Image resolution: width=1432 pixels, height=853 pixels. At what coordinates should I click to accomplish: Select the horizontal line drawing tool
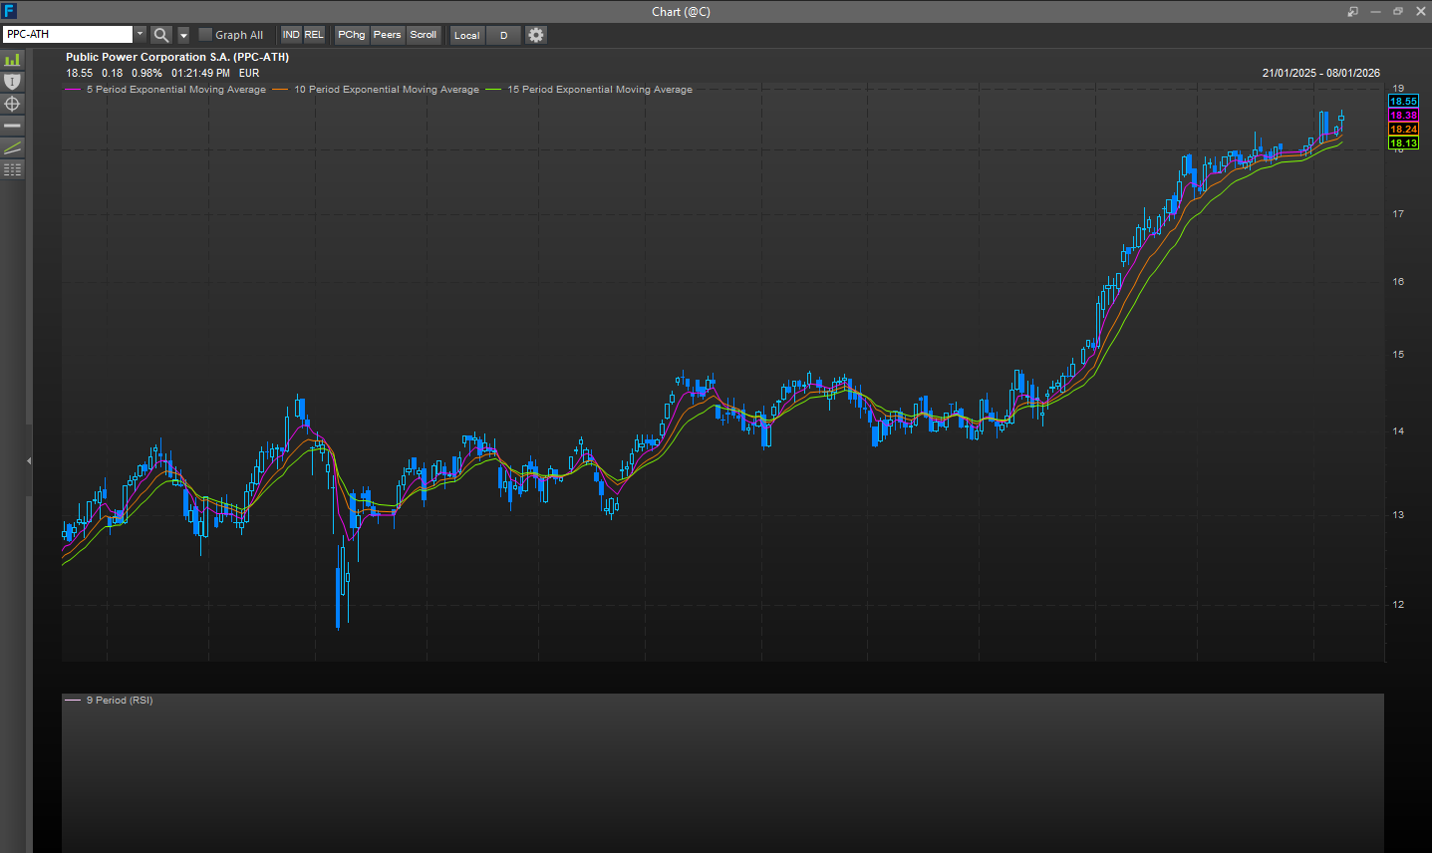12,126
